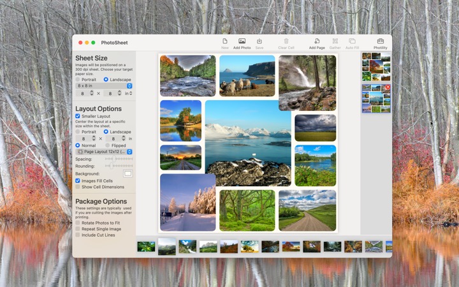Select the blue lake with bushes cell

point(316,166)
